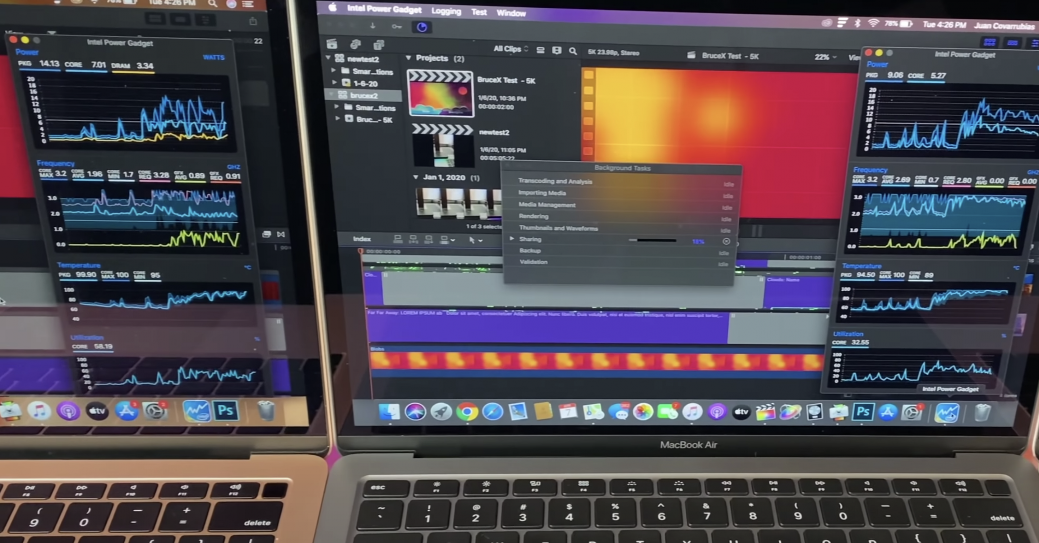This screenshot has height=543, width=1039.
Task: Click the Index button above timeline
Action: (x=362, y=239)
